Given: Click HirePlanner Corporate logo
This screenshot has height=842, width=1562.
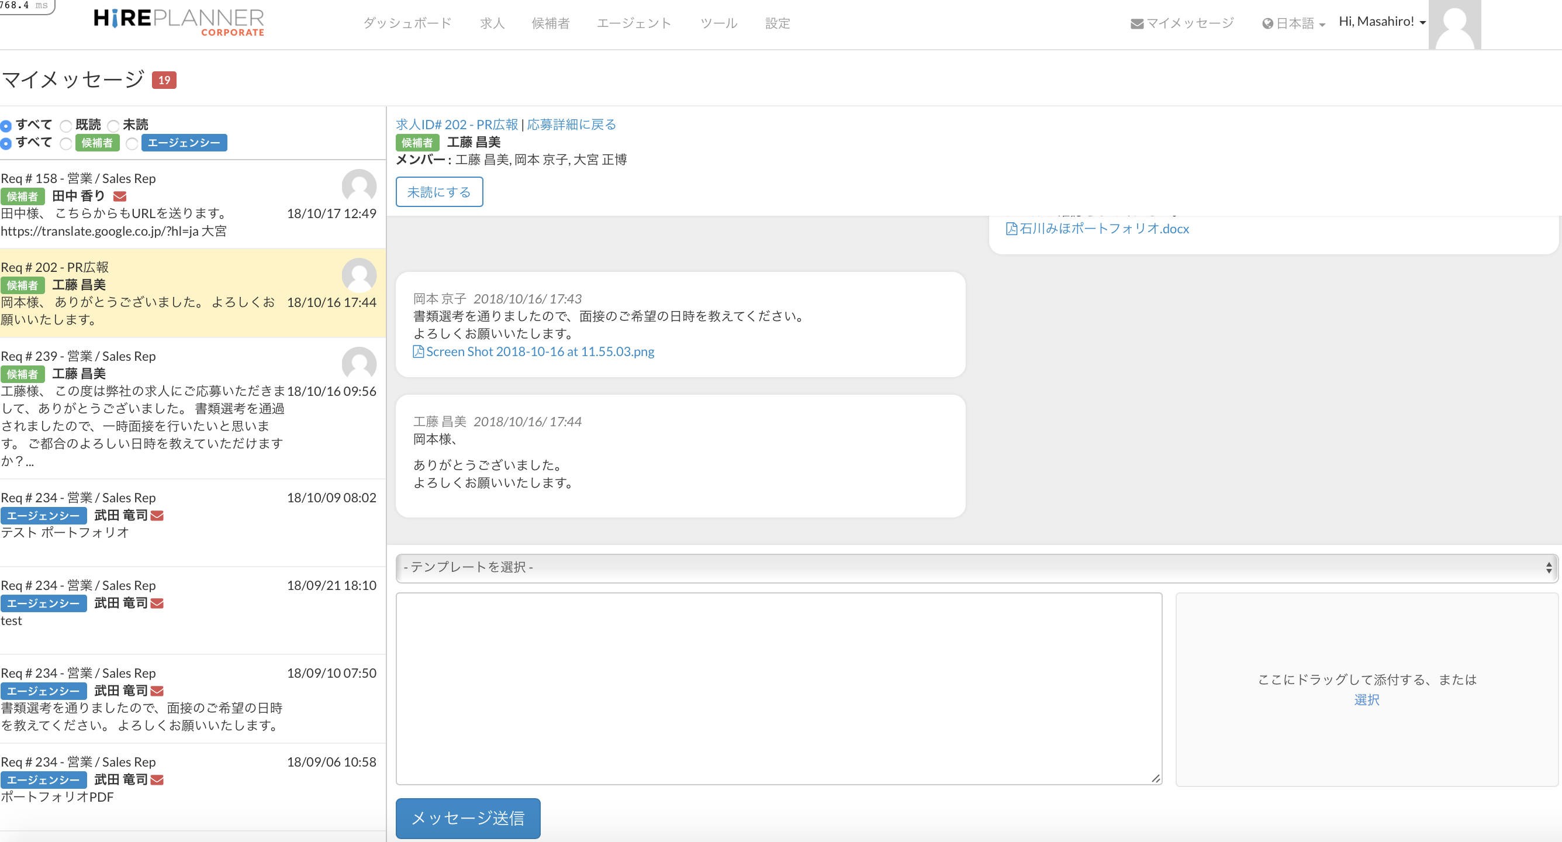Looking at the screenshot, I should [x=179, y=22].
